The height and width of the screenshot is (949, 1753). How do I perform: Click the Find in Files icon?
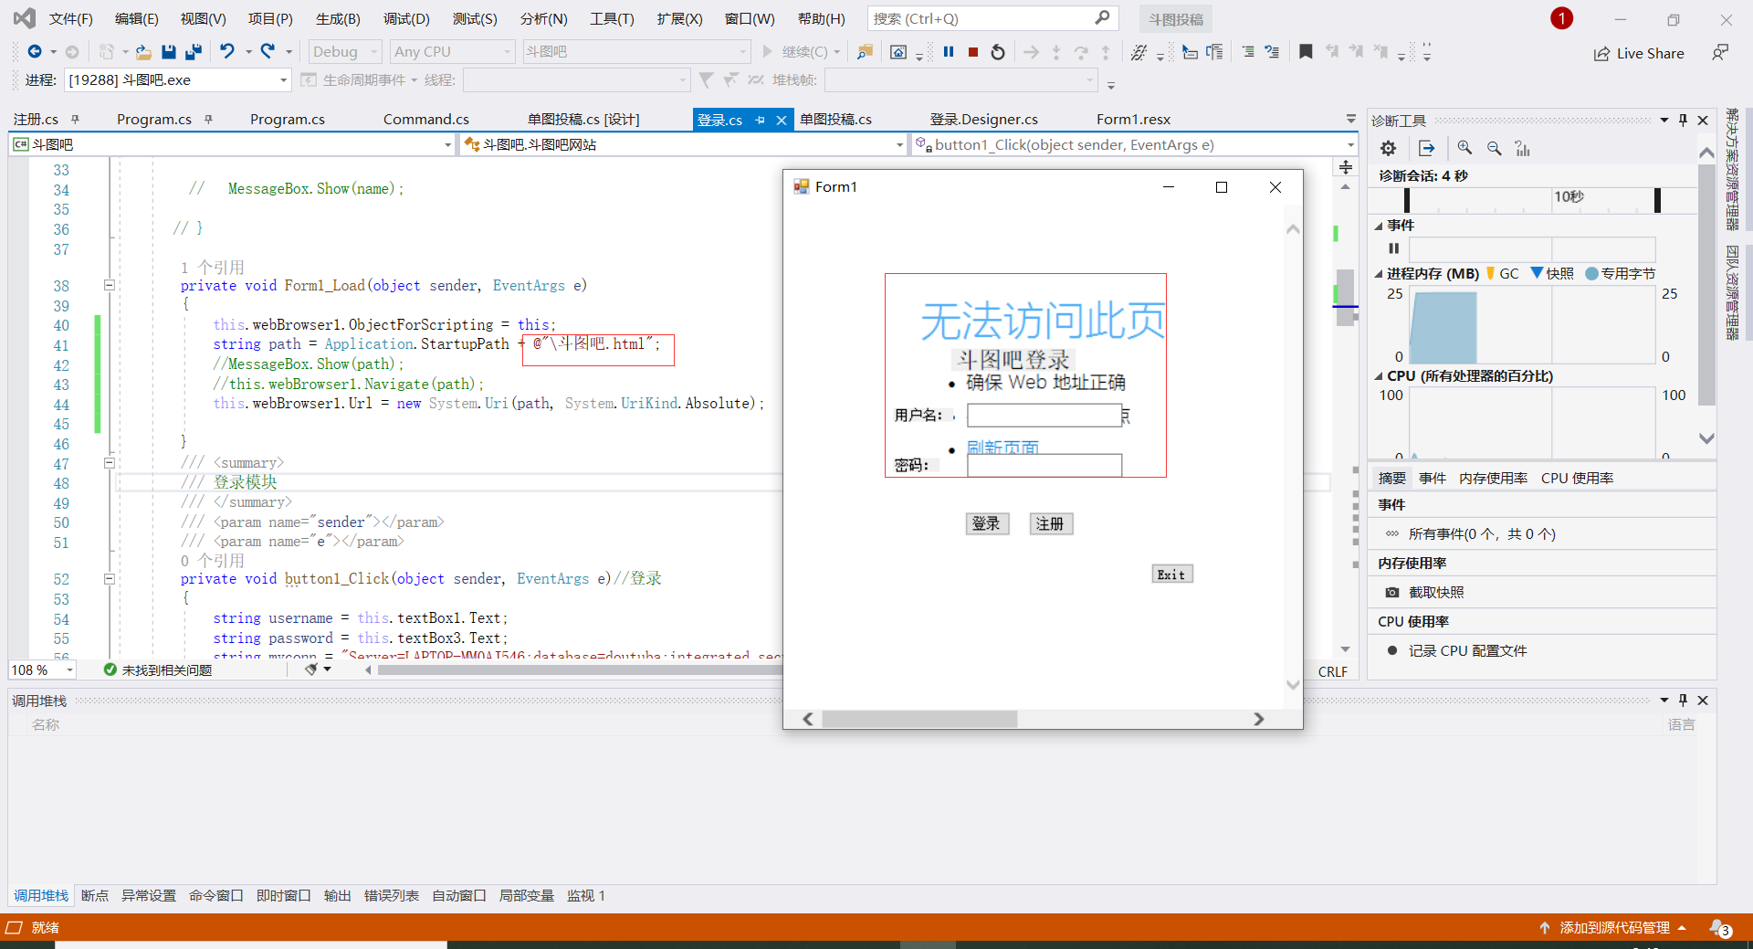(x=864, y=52)
